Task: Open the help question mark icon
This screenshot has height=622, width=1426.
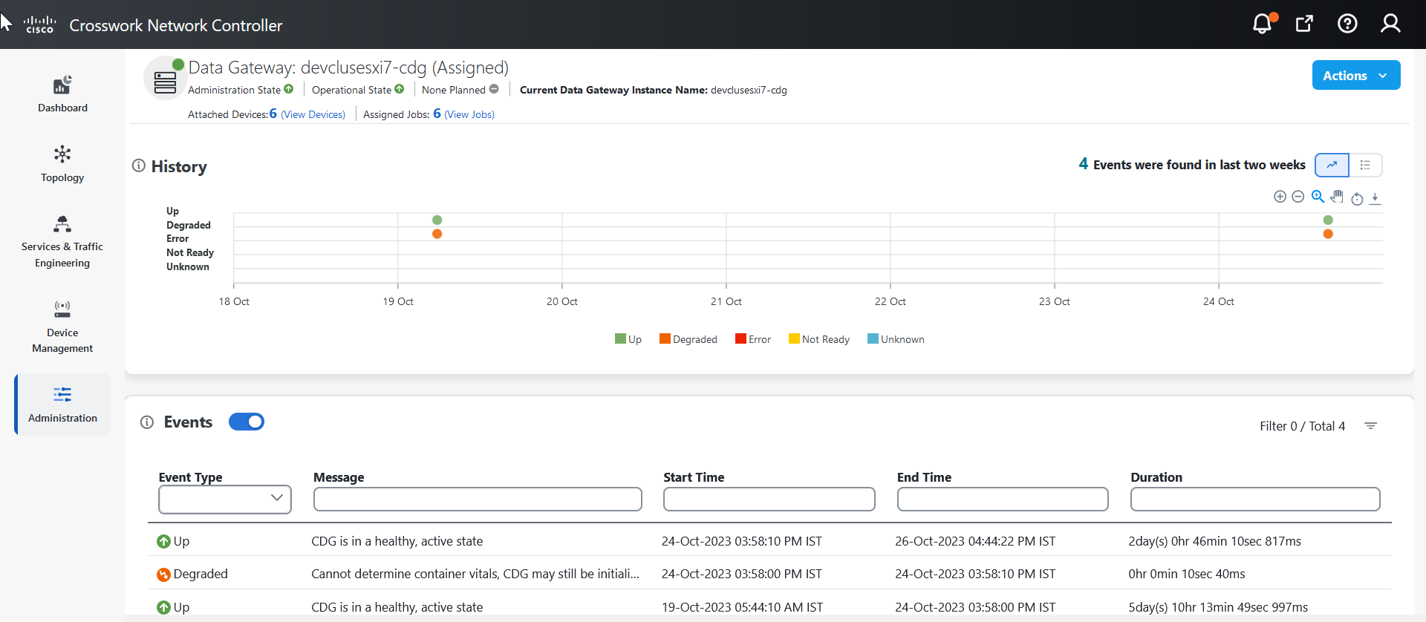Action: coord(1347,24)
